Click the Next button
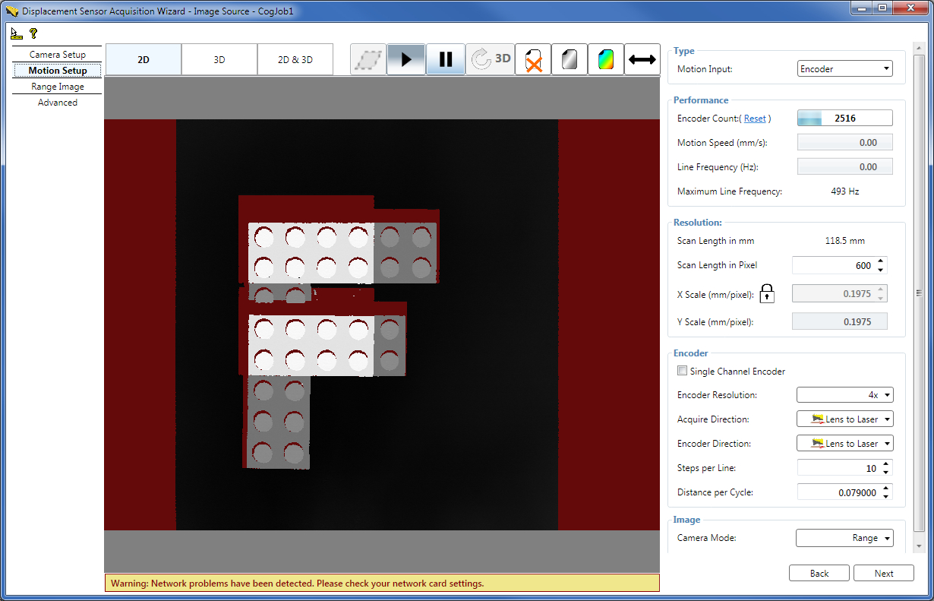This screenshot has height=601, width=934. pyautogui.click(x=883, y=573)
